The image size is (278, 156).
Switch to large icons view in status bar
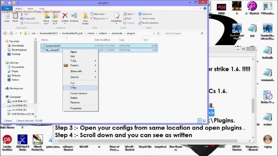[x=204, y=120]
